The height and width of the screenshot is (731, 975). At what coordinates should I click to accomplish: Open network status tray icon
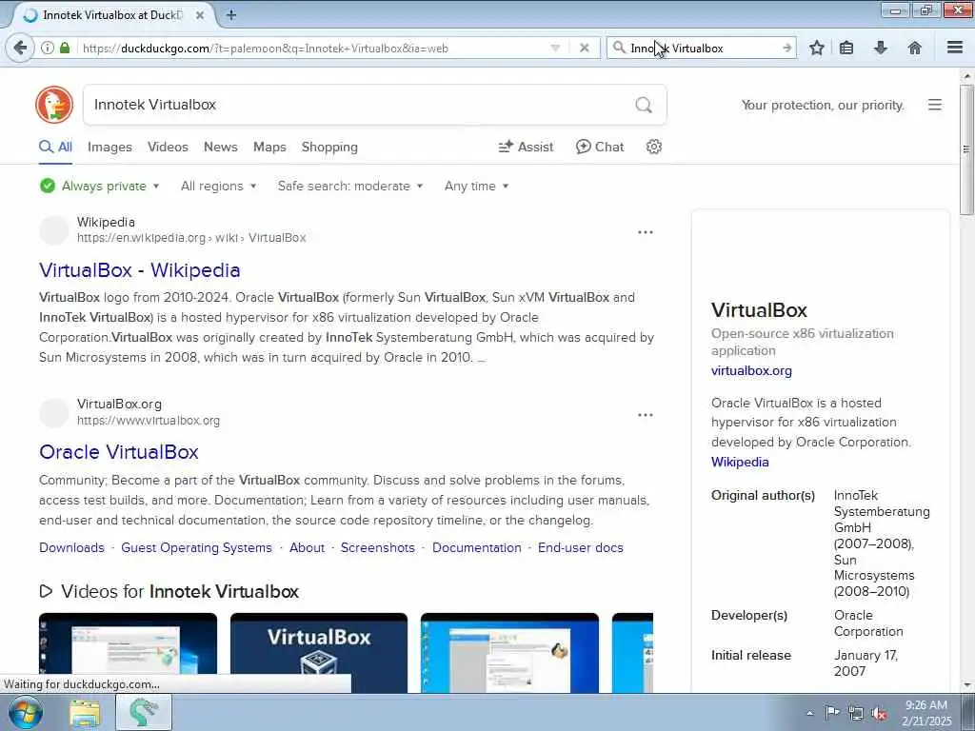856,713
